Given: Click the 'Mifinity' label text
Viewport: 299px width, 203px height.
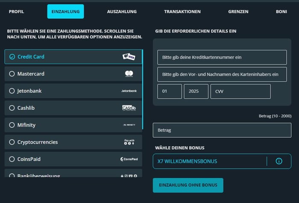Looking at the screenshot, I should click(x=26, y=125).
